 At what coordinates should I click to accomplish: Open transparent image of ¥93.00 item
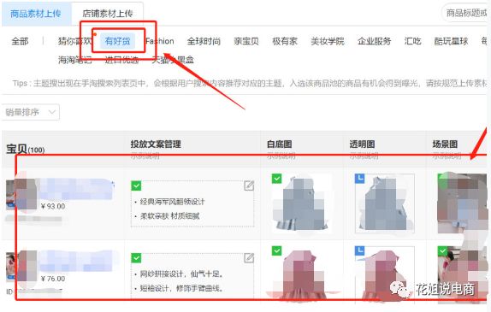pyautogui.click(x=385, y=203)
